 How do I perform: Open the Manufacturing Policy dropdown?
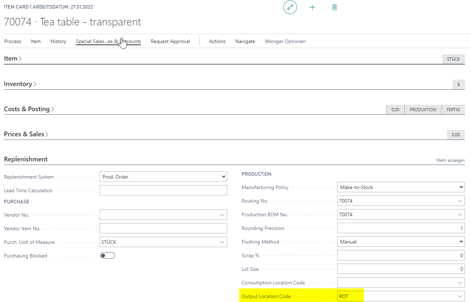tap(401, 187)
